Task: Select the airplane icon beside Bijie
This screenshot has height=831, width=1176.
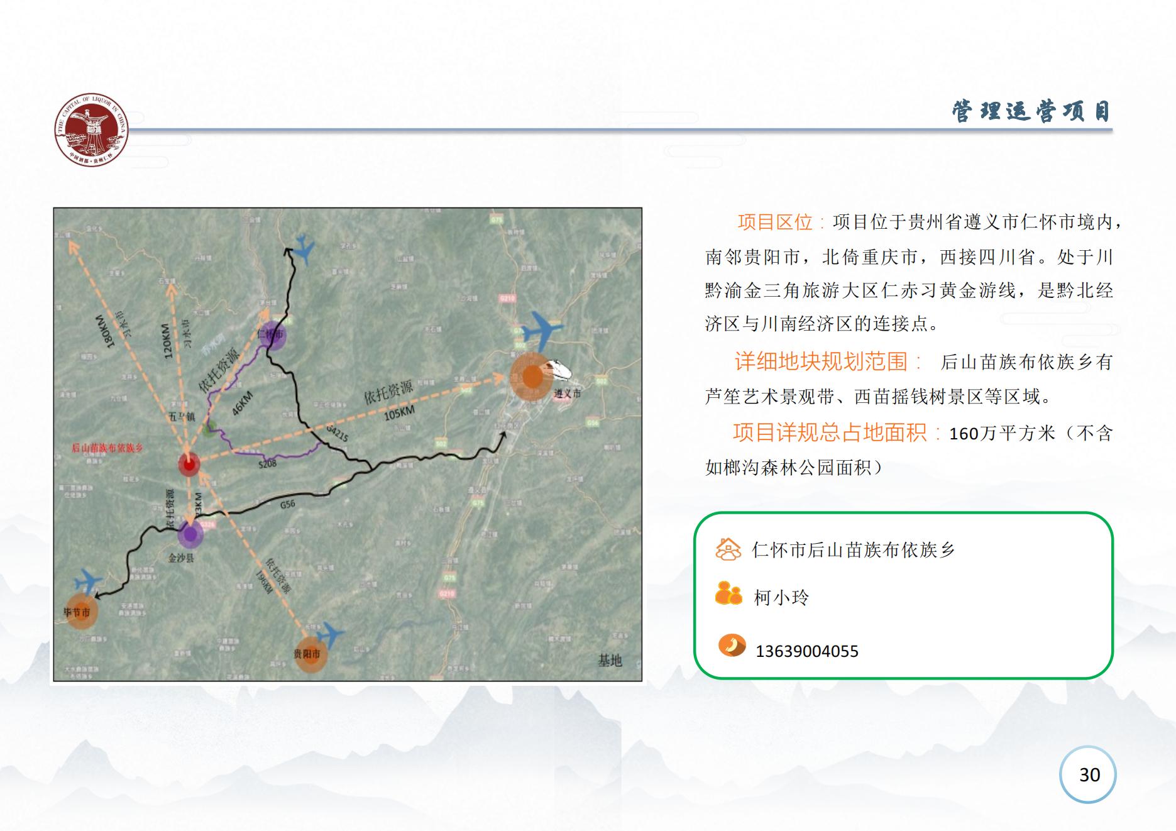Action: [x=87, y=581]
